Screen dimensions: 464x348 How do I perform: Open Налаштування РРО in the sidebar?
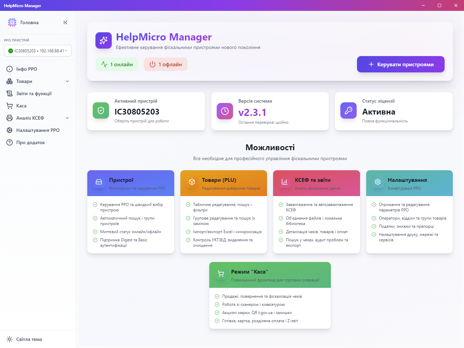click(38, 130)
